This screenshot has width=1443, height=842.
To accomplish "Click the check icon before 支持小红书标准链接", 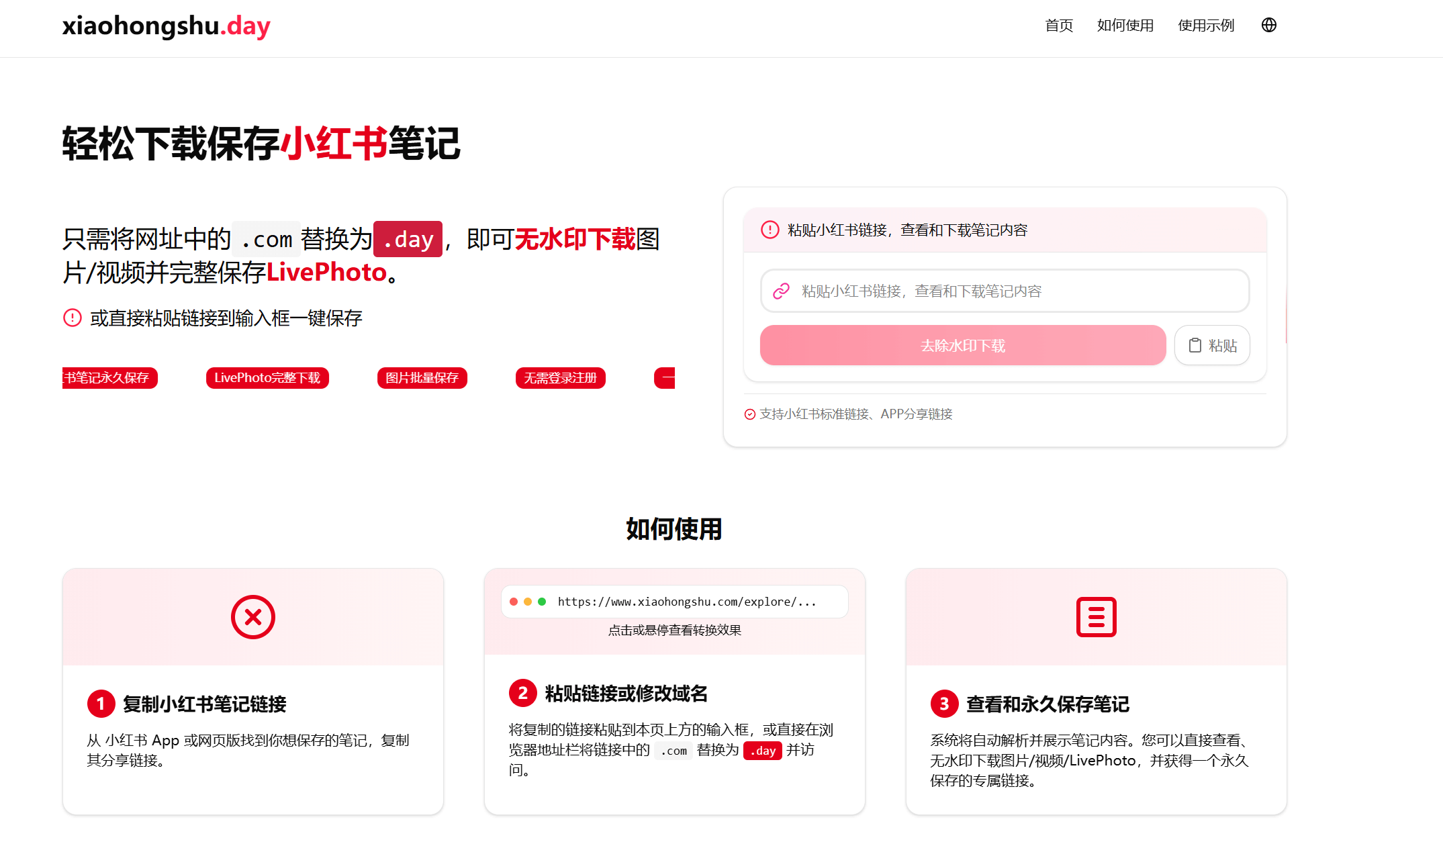I will 749,414.
